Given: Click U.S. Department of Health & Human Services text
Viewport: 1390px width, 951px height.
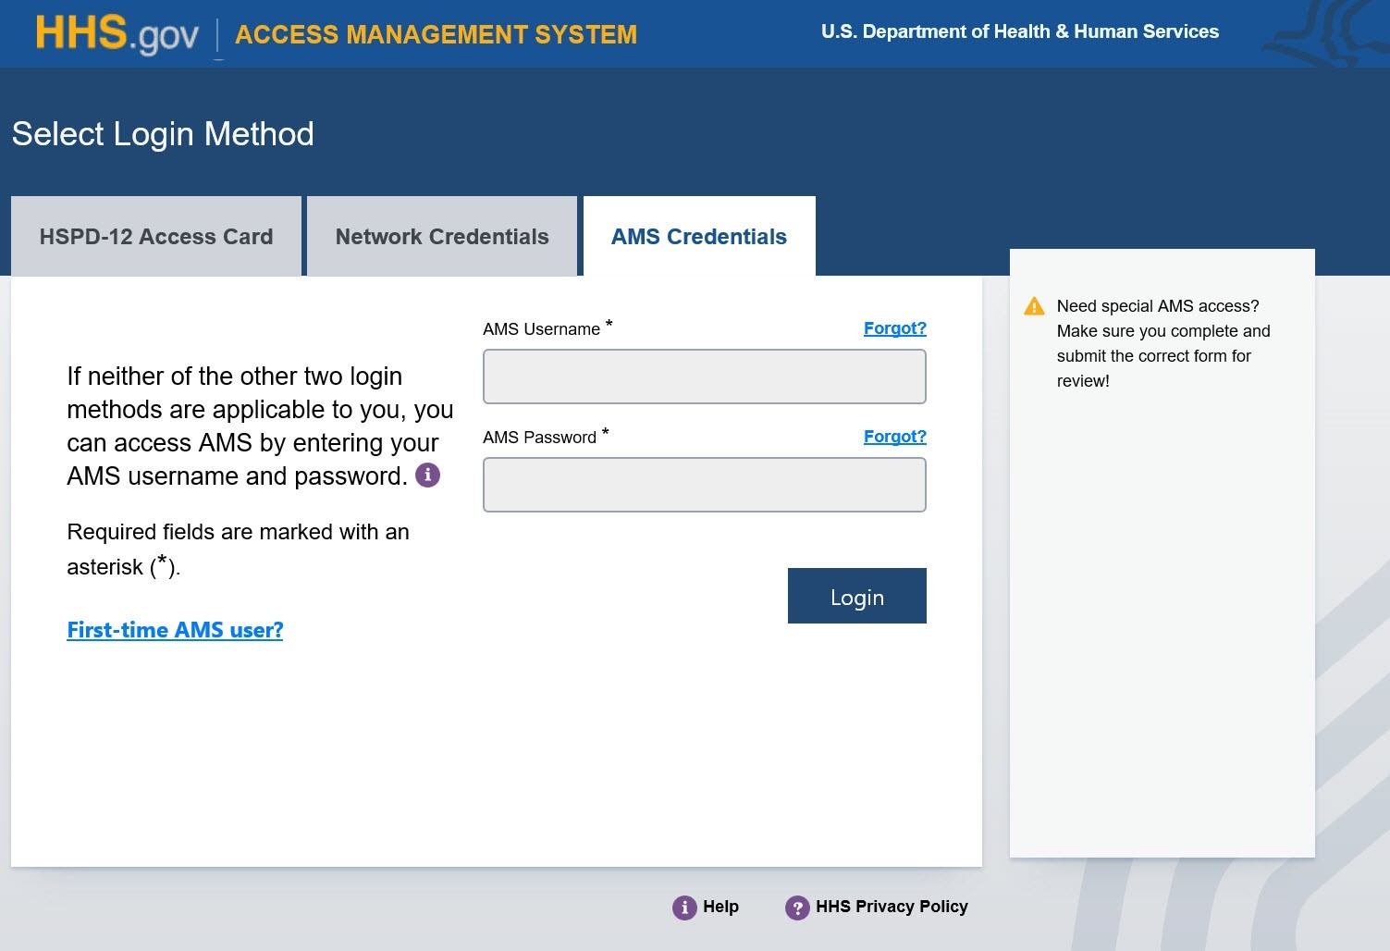Looking at the screenshot, I should coord(1019,31).
